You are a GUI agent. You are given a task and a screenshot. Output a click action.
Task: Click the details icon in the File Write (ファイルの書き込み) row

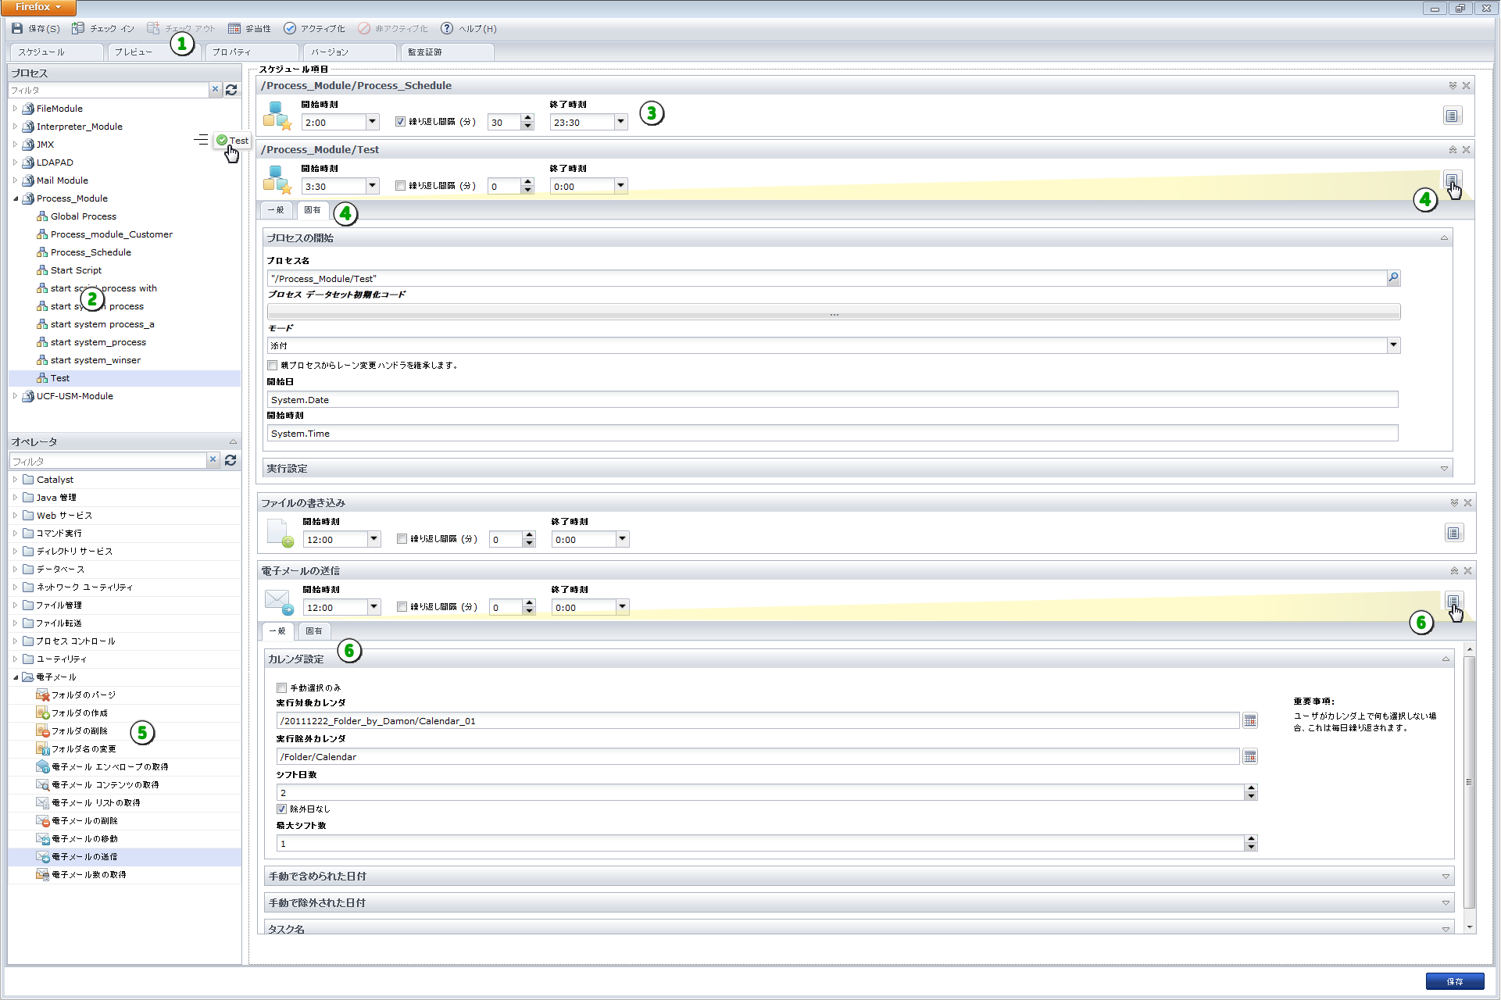(x=1453, y=533)
